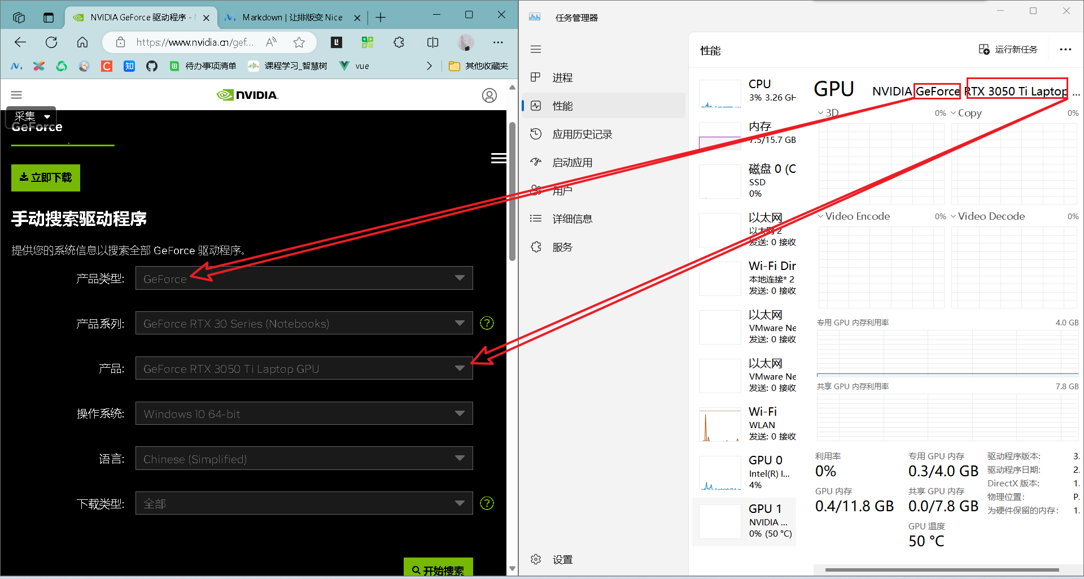Open NVIDIA account user icon

(x=489, y=95)
